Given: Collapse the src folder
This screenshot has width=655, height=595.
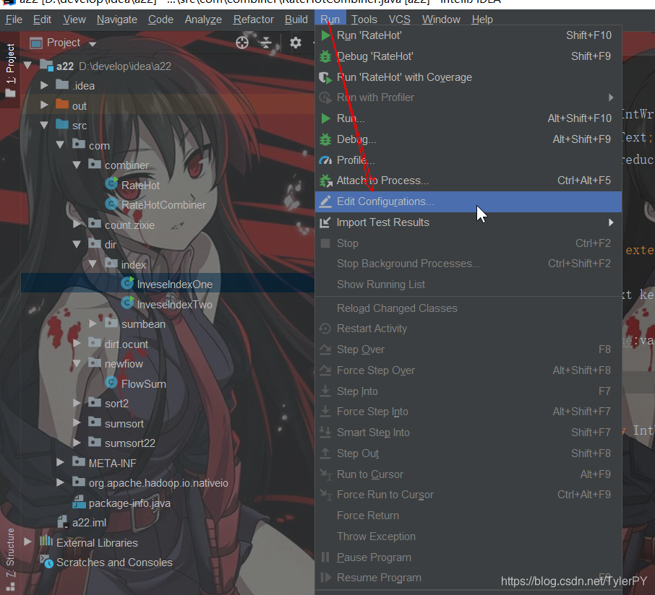Looking at the screenshot, I should point(44,125).
